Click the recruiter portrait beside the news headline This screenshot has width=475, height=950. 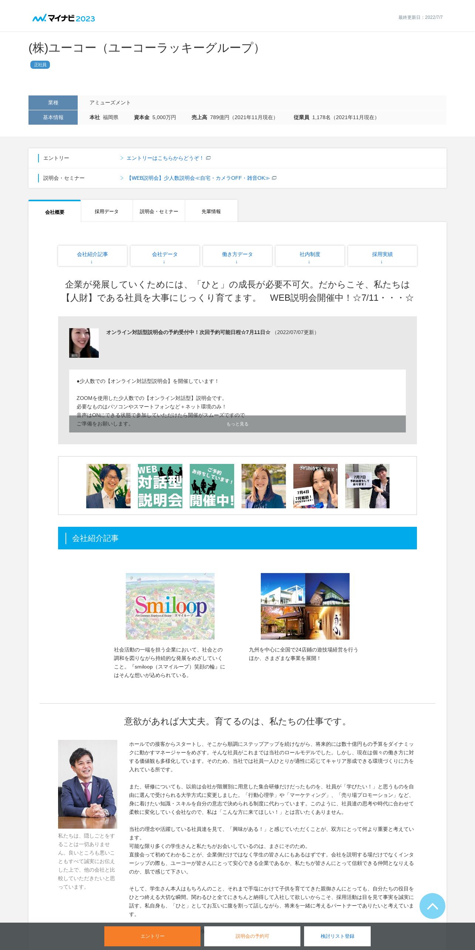[x=84, y=343]
